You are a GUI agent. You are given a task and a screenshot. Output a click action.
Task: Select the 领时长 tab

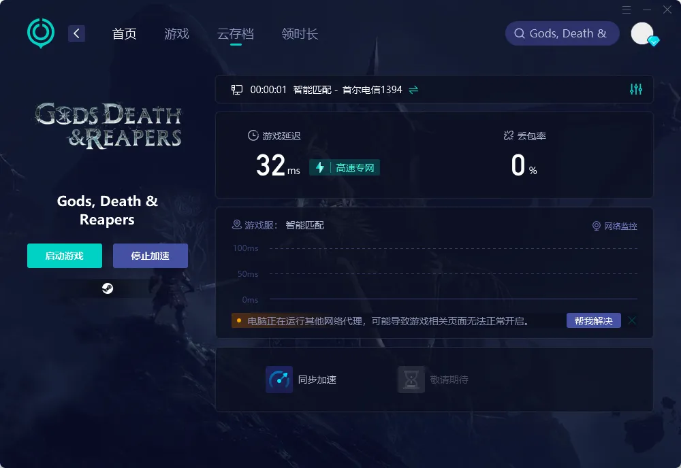pyautogui.click(x=300, y=34)
